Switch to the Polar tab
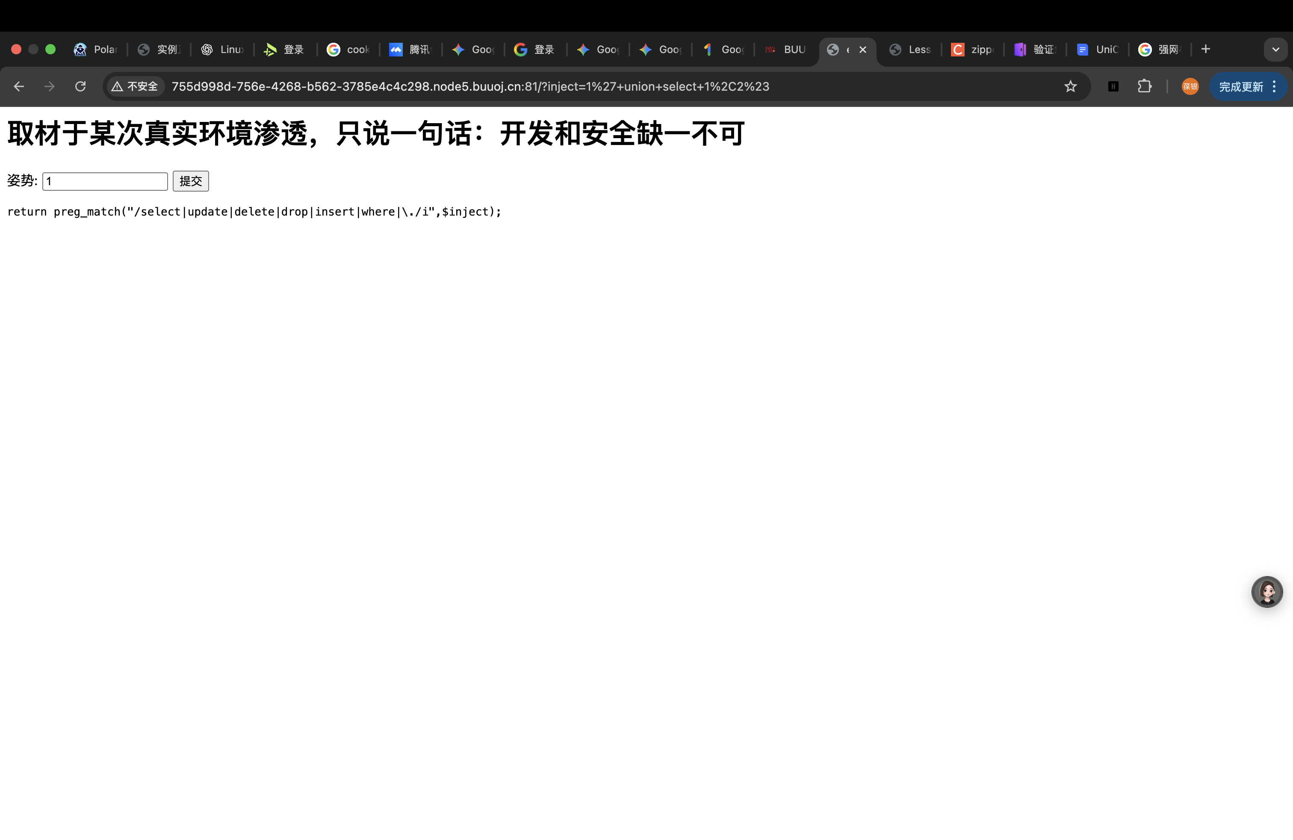 click(x=96, y=50)
